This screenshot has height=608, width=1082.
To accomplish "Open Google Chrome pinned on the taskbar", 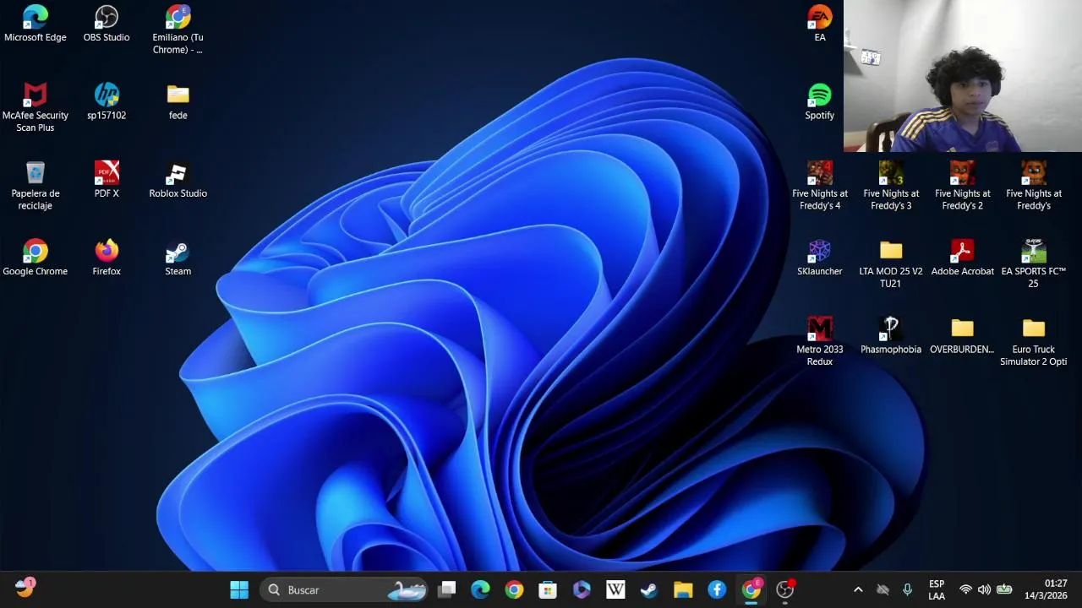I will [x=514, y=589].
